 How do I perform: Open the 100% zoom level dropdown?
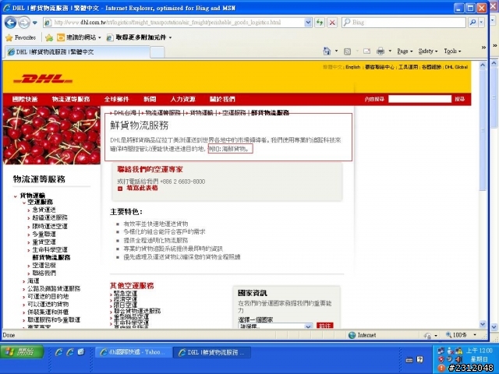coord(475,335)
